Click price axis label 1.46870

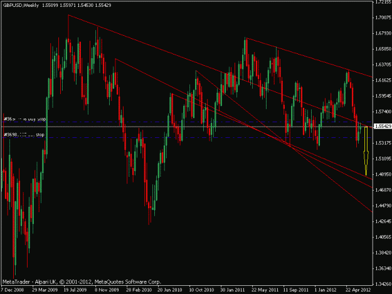pyautogui.click(x=383, y=190)
